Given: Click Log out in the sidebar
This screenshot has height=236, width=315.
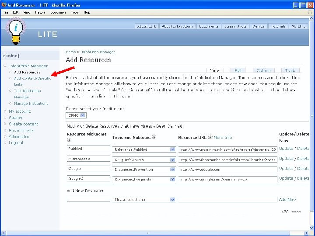Looking at the screenshot, I should [x=16, y=143].
